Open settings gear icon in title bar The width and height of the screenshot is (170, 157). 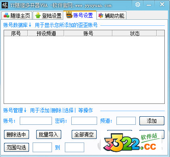tap(138, 4)
